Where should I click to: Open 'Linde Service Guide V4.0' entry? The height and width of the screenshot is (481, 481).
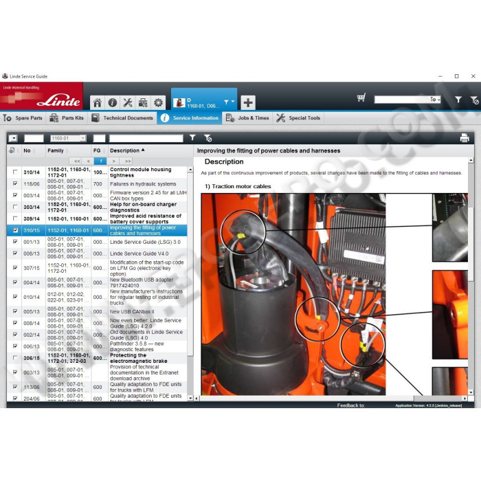139,254
